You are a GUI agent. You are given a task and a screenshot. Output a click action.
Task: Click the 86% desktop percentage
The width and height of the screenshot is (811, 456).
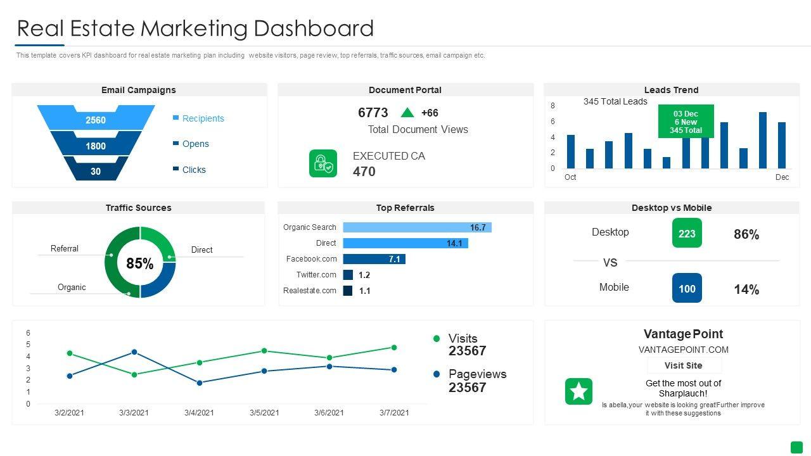pyautogui.click(x=746, y=234)
